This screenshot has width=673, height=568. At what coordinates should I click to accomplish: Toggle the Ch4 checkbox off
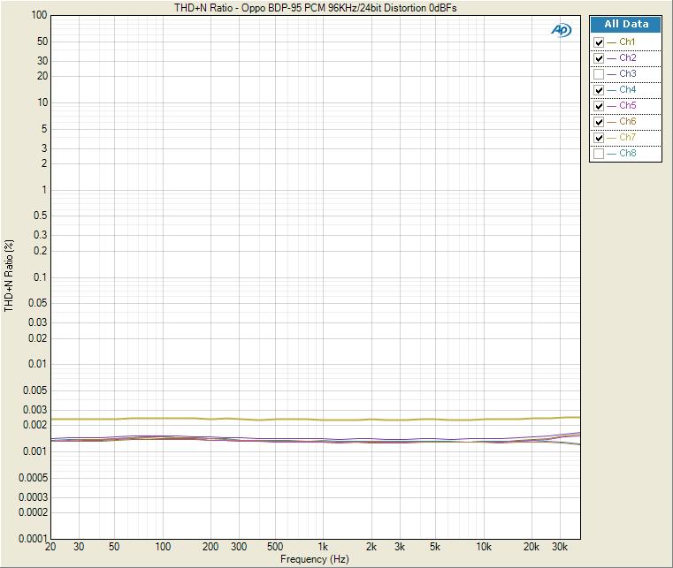pos(600,90)
